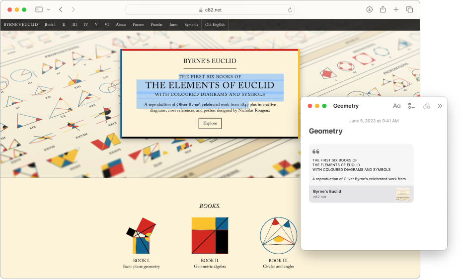Click the note date June 5, 2023
Screen dimensions: 463x280
(x=374, y=121)
